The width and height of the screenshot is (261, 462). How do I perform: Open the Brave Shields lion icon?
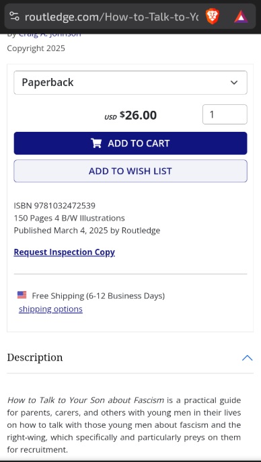click(213, 17)
